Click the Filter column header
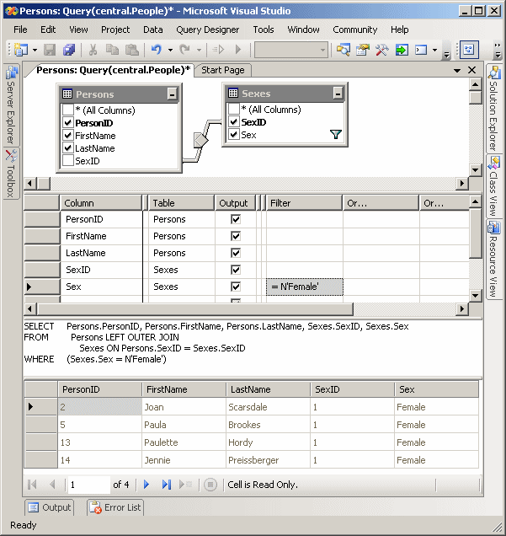 [304, 203]
